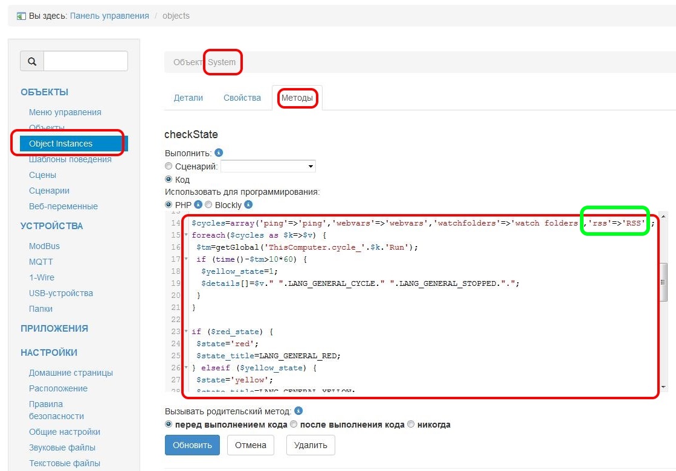Choose Blockly as programming mode
The height and width of the screenshot is (471, 676).
(x=208, y=205)
